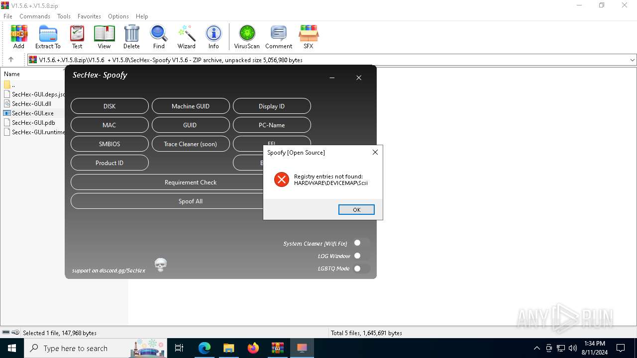Image resolution: width=637 pixels, height=358 pixels.
Task: Click the Add toolbar icon in WinRAR
Action: [19, 37]
